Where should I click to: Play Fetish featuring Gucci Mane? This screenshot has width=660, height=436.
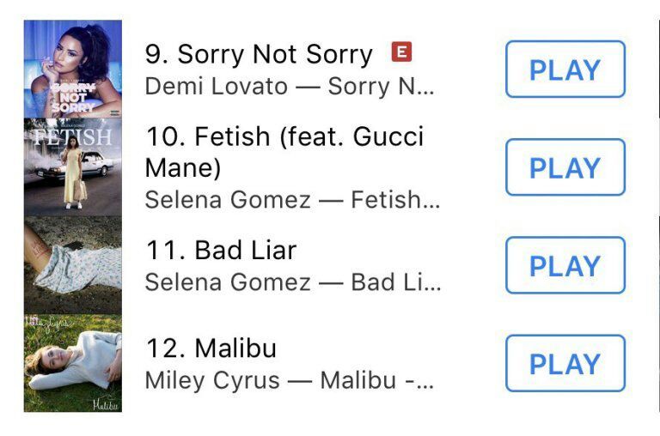pyautogui.click(x=565, y=167)
